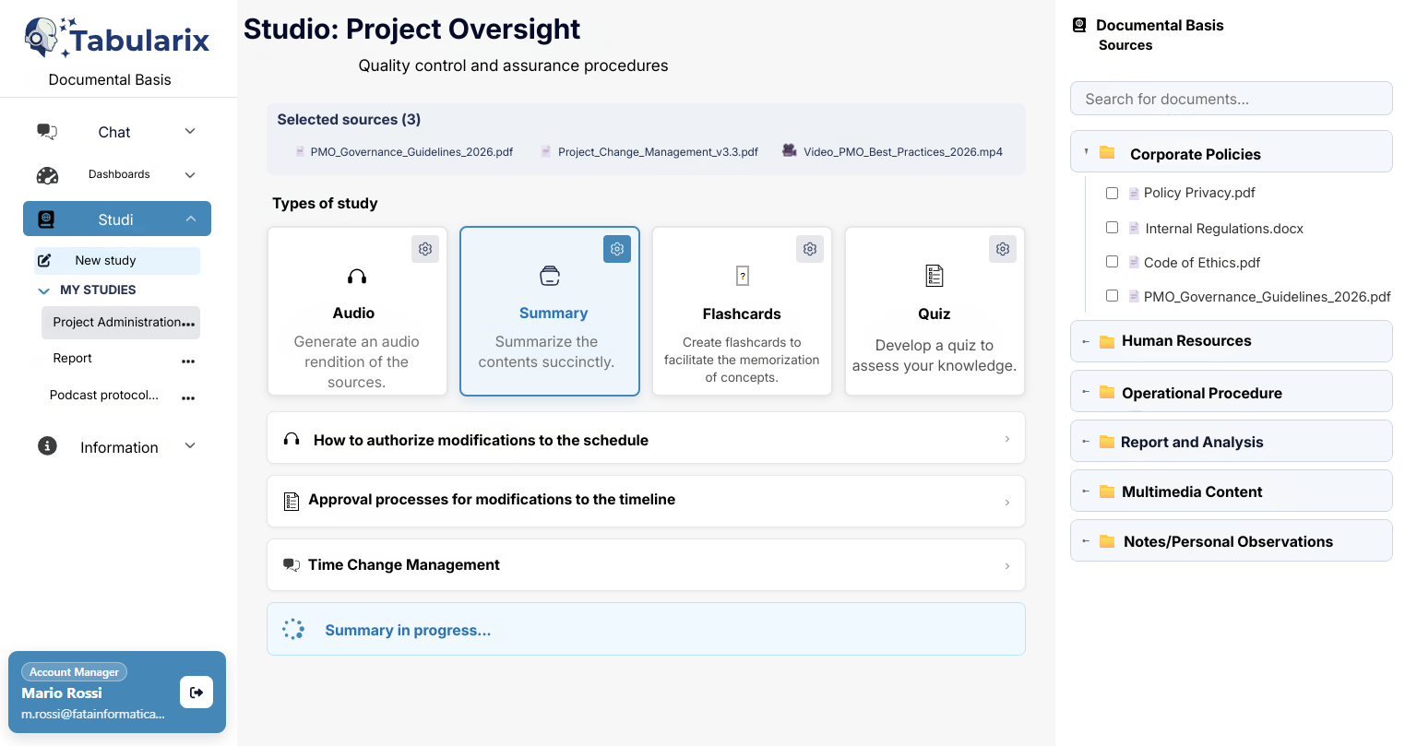The width and height of the screenshot is (1405, 746).
Task: Open options dots for Podcast protocol study
Action: point(188,397)
